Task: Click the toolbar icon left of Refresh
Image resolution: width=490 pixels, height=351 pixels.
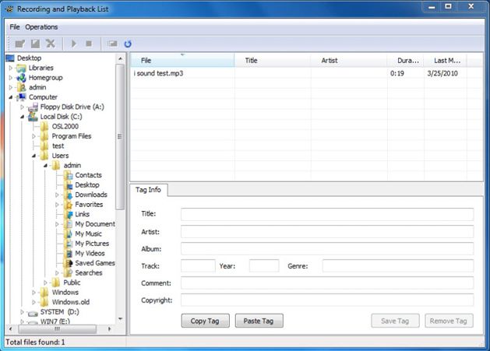Action: tap(112, 44)
